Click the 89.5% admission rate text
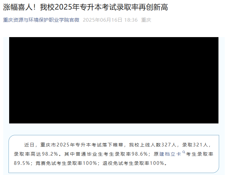Screen dimensions: 225x175 (x=22, y=163)
